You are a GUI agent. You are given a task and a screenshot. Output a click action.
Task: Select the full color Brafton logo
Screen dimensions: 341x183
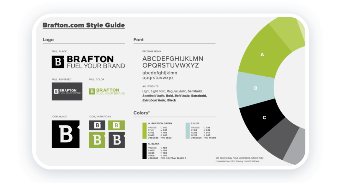pyautogui.click(x=107, y=91)
